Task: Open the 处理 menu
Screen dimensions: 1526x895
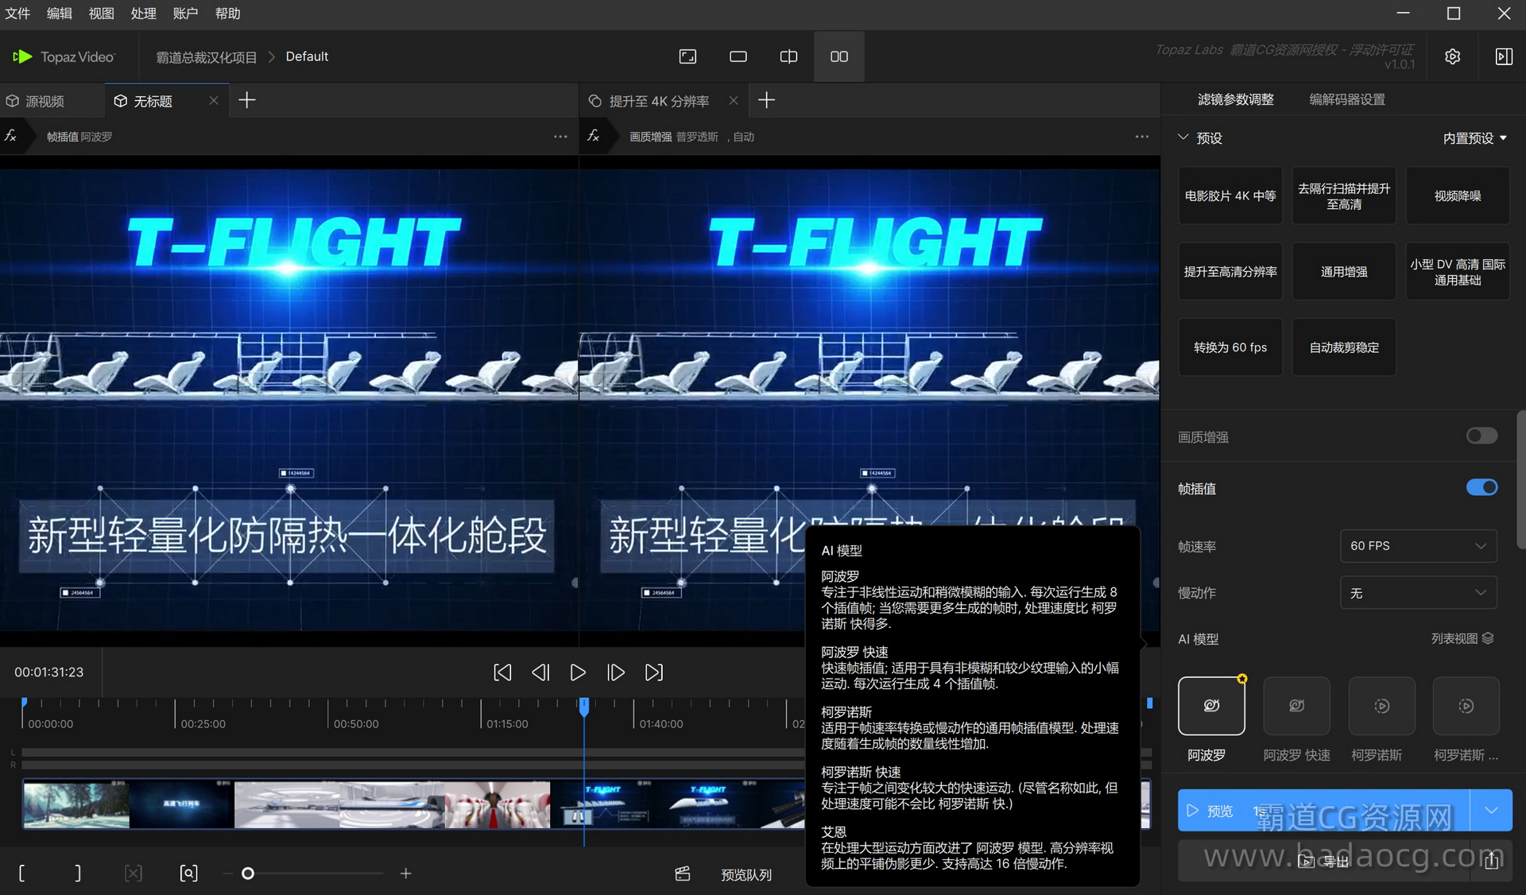Action: coord(143,14)
